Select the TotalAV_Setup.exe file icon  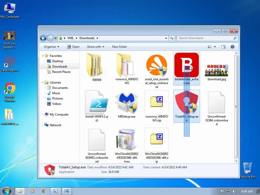tap(187, 102)
